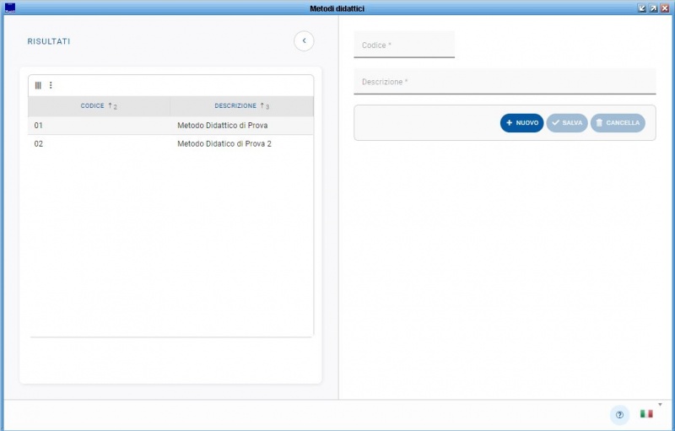Screen dimensions: 675x431
Task: Click the RISULTATI heading
Action: point(49,41)
